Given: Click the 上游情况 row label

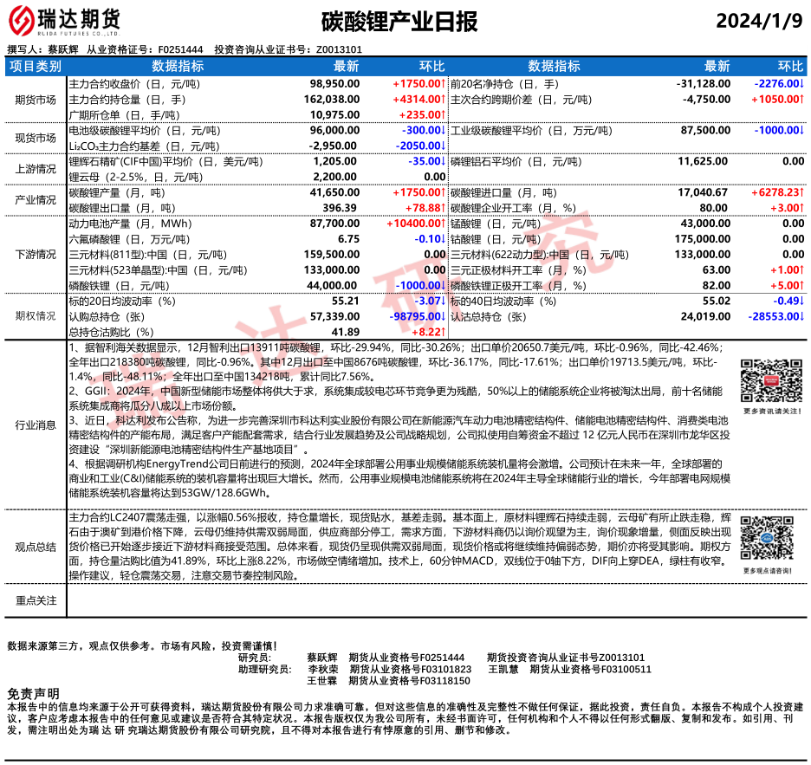Looking at the screenshot, I should (x=36, y=169).
